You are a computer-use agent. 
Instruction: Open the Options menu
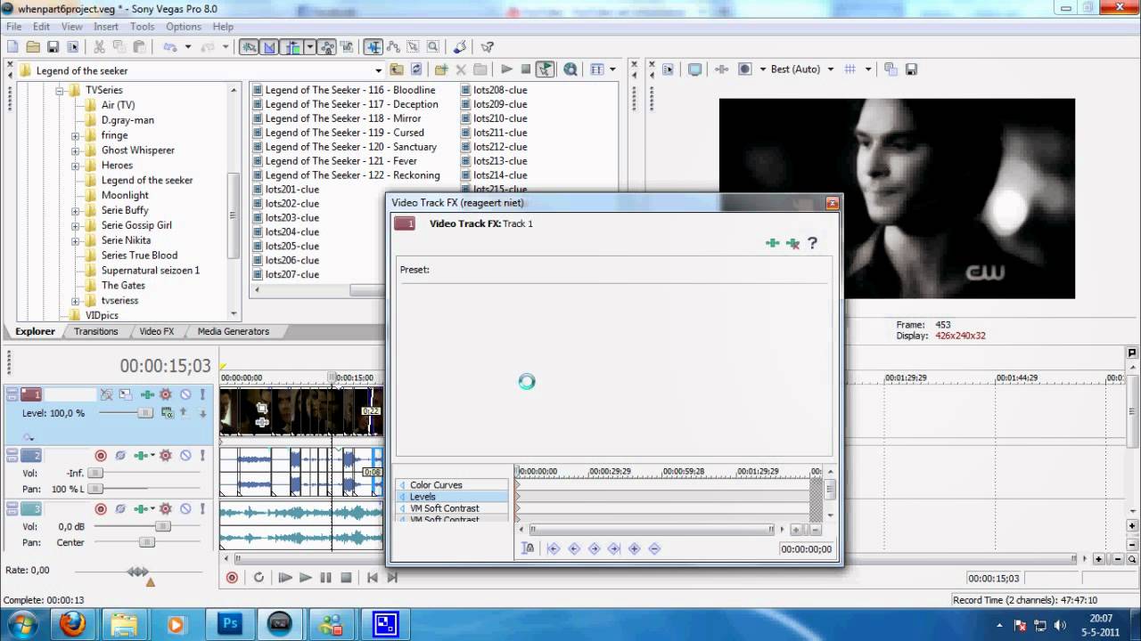[x=184, y=27]
